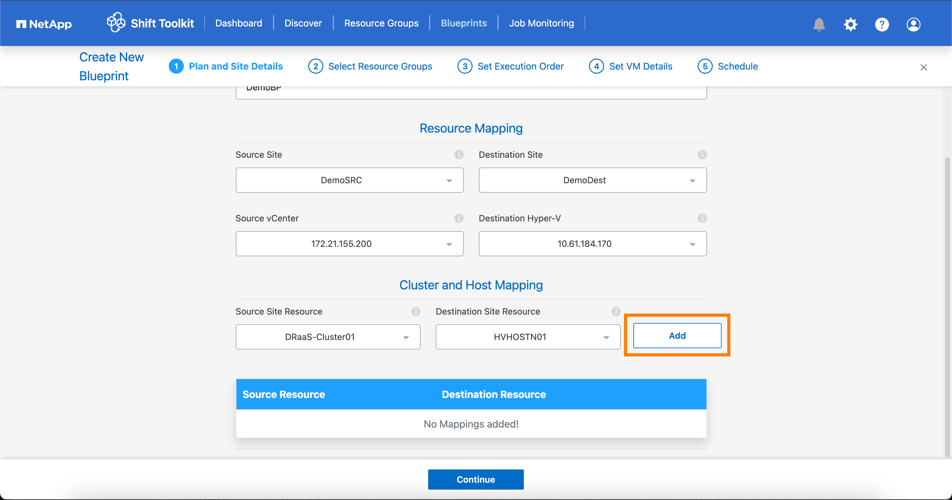Click the Continue button
The height and width of the screenshot is (500, 952).
[x=476, y=479]
